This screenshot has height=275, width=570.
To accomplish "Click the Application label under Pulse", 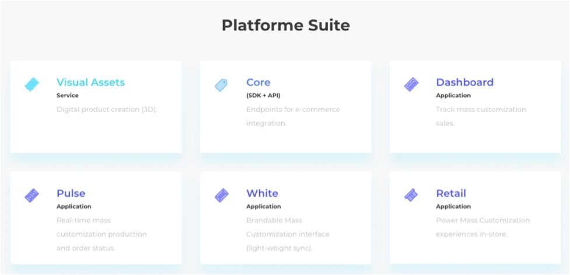I will coord(74,207).
